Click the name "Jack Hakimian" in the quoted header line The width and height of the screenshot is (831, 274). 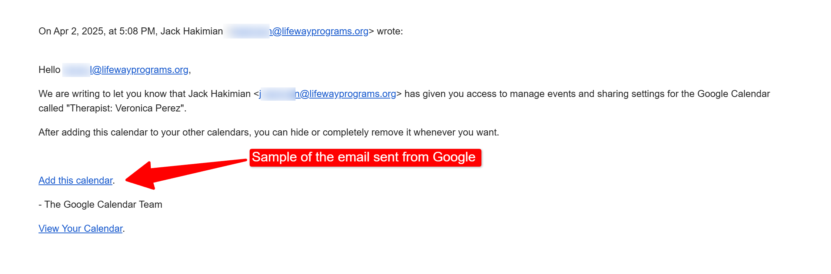tap(191, 31)
